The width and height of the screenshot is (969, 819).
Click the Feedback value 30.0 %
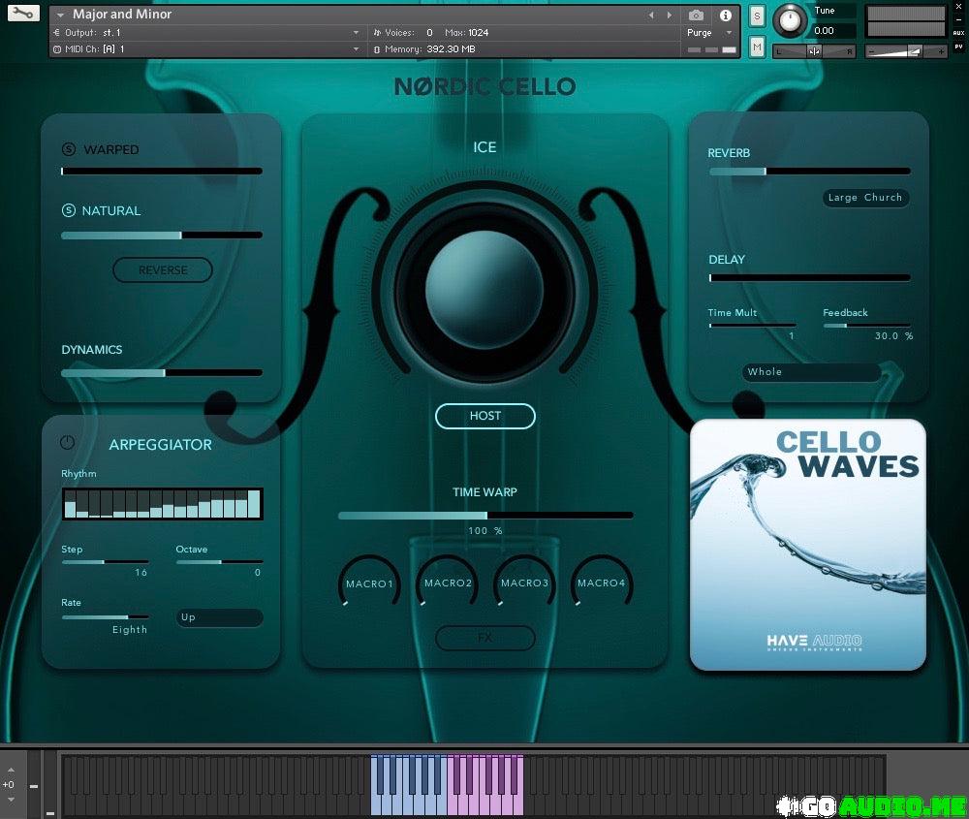(893, 335)
